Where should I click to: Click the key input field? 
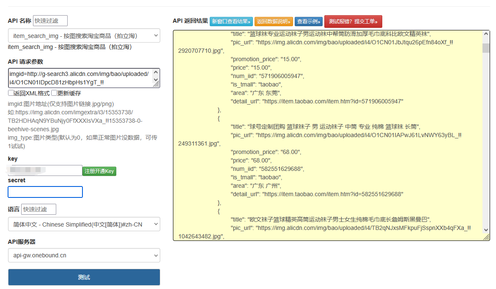click(45, 170)
